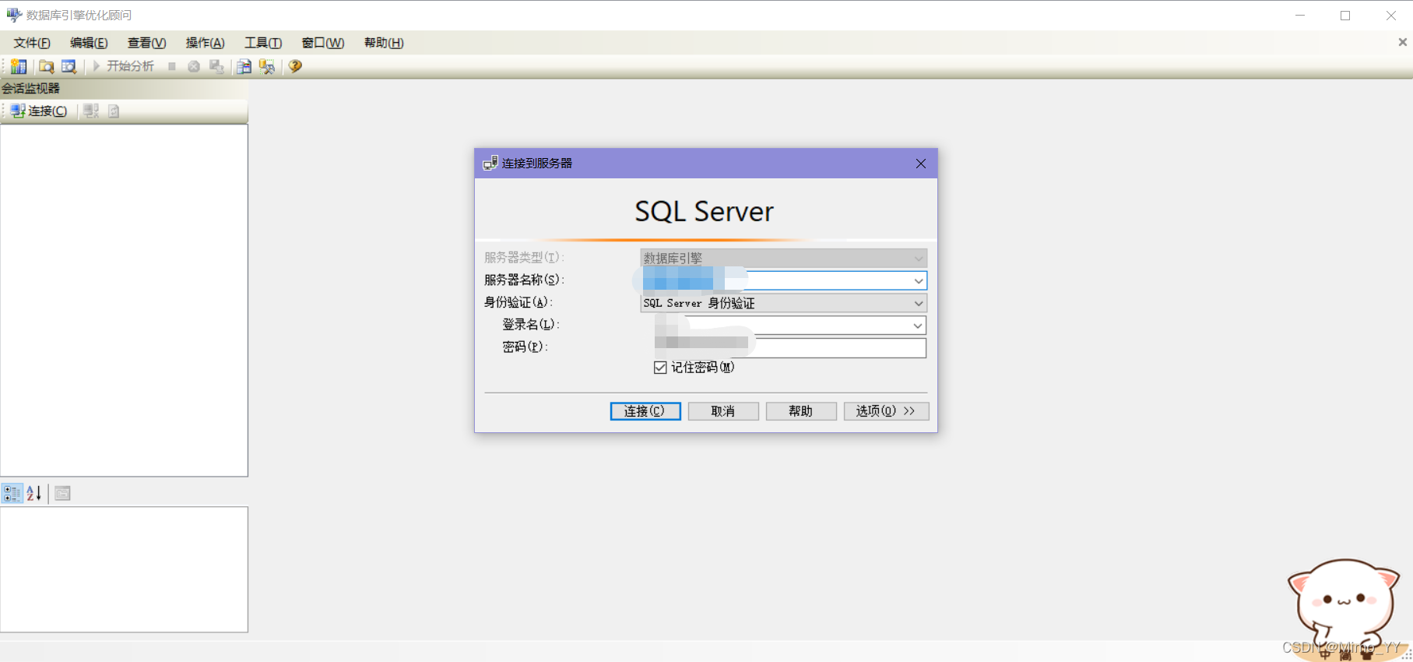Screen dimensions: 1413x662
Task: Click the 会话监视器 panel header
Action: click(124, 88)
